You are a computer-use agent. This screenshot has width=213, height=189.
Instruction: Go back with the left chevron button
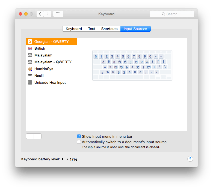40,14
